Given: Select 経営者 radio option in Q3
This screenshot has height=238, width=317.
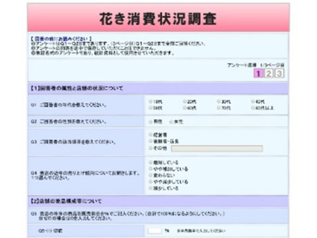Looking at the screenshot, I should click(x=151, y=134).
